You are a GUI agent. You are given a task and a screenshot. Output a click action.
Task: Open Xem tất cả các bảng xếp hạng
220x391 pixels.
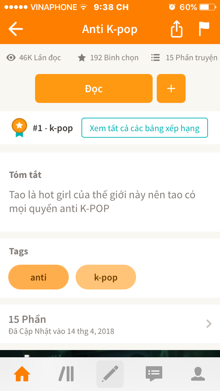[144, 128]
